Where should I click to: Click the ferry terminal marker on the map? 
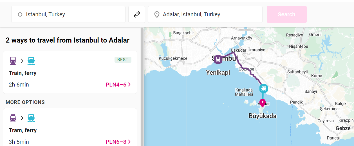pyautogui.click(x=263, y=89)
